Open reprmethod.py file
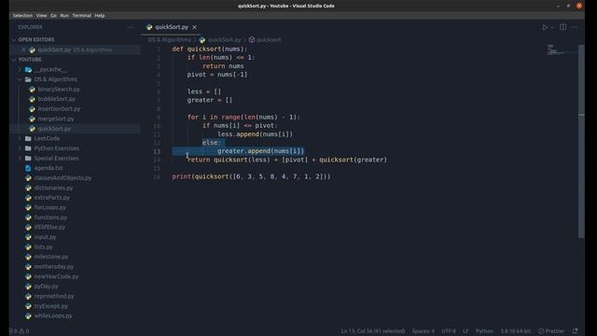 pyautogui.click(x=54, y=296)
